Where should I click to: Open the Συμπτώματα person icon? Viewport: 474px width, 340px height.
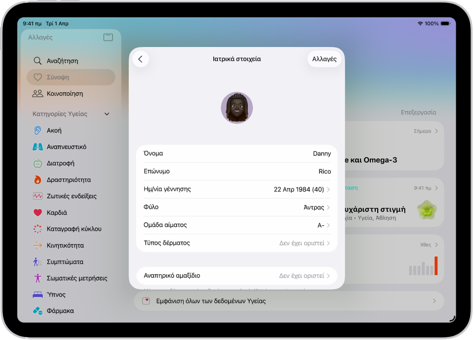pos(38,262)
